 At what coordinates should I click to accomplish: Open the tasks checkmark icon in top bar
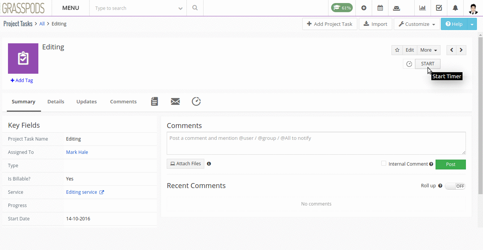(439, 8)
